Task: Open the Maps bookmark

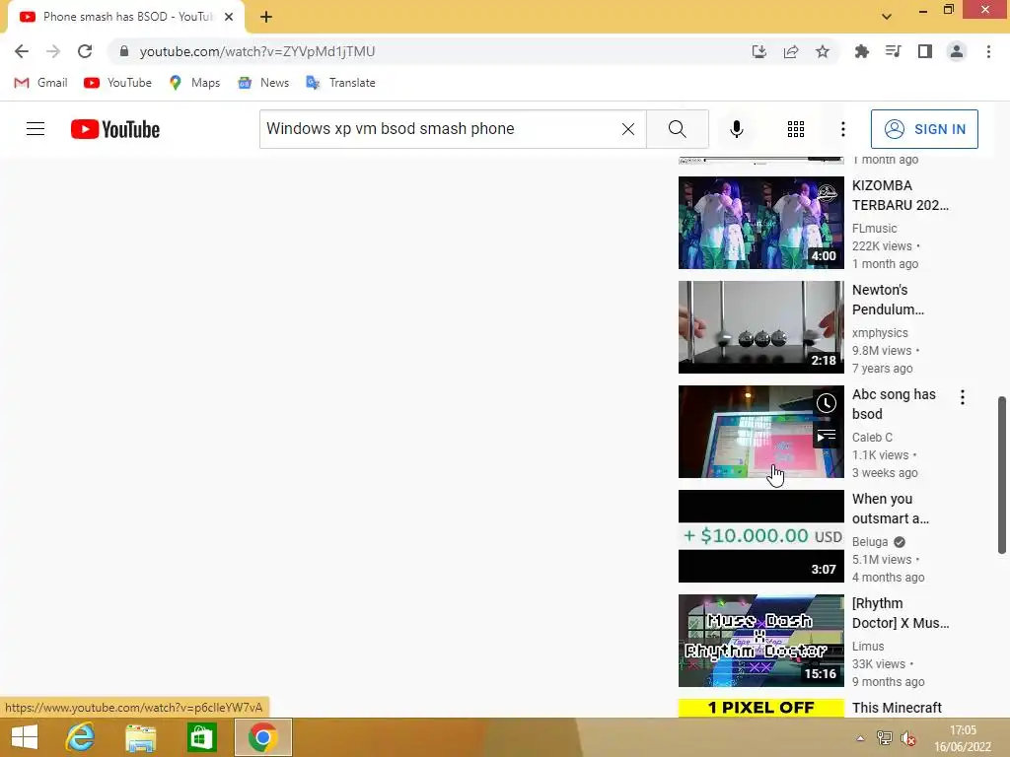Action: click(194, 83)
